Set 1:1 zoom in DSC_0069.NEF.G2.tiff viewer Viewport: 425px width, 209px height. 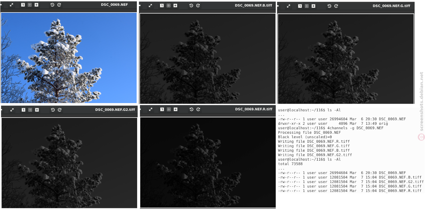[x=23, y=110]
